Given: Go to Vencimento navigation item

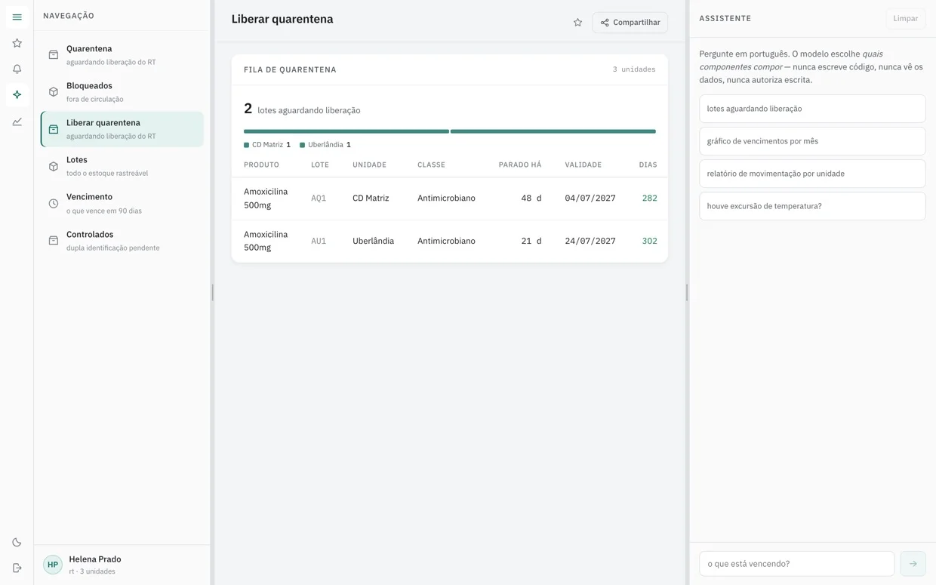Looking at the screenshot, I should [x=122, y=203].
